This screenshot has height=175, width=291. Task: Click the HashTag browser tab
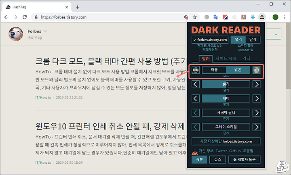[37, 7]
